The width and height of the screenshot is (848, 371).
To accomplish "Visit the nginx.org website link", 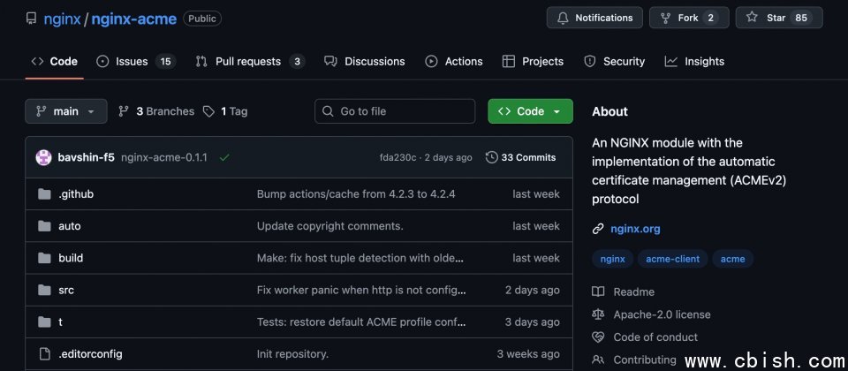I will [x=635, y=229].
